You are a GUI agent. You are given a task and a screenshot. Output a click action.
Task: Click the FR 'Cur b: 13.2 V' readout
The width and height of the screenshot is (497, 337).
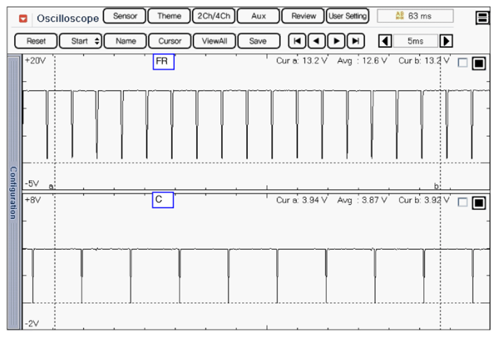[x=424, y=61]
